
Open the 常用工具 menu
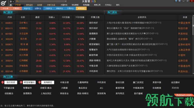(x=97, y=5)
